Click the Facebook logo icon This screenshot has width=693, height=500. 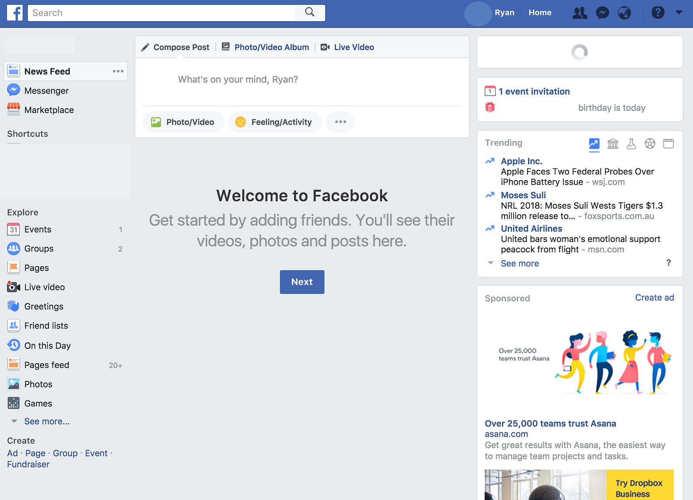pos(15,13)
